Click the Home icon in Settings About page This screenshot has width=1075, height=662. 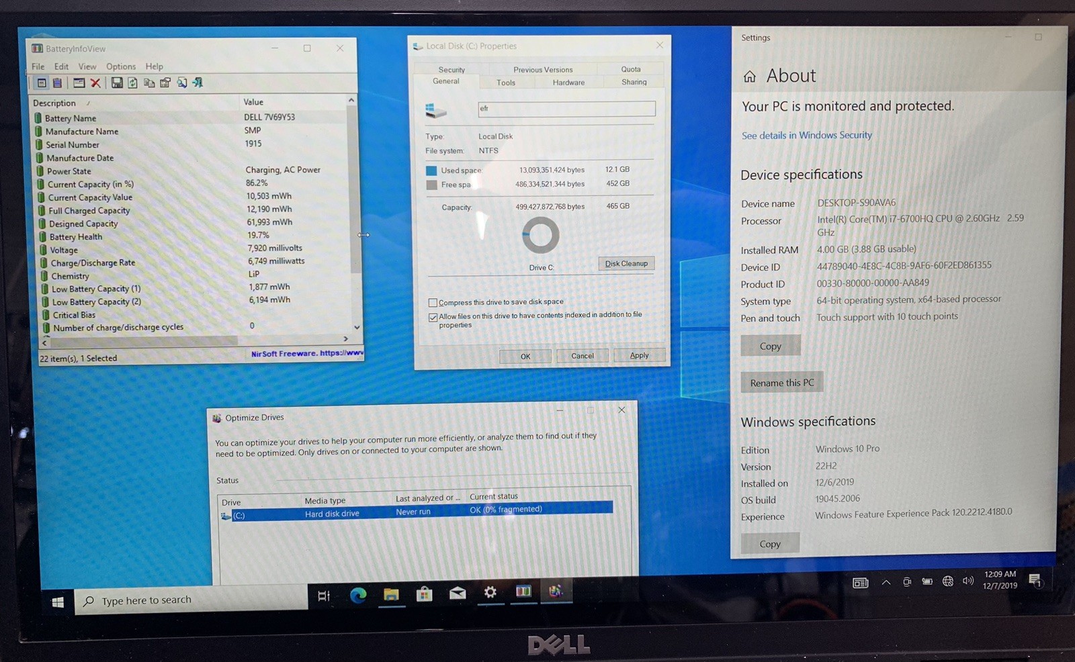749,77
